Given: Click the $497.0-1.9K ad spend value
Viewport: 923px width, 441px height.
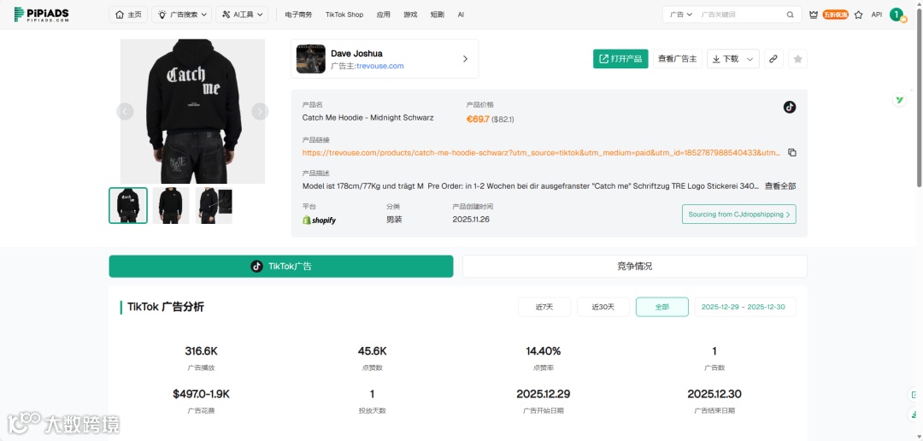Looking at the screenshot, I should pos(202,394).
